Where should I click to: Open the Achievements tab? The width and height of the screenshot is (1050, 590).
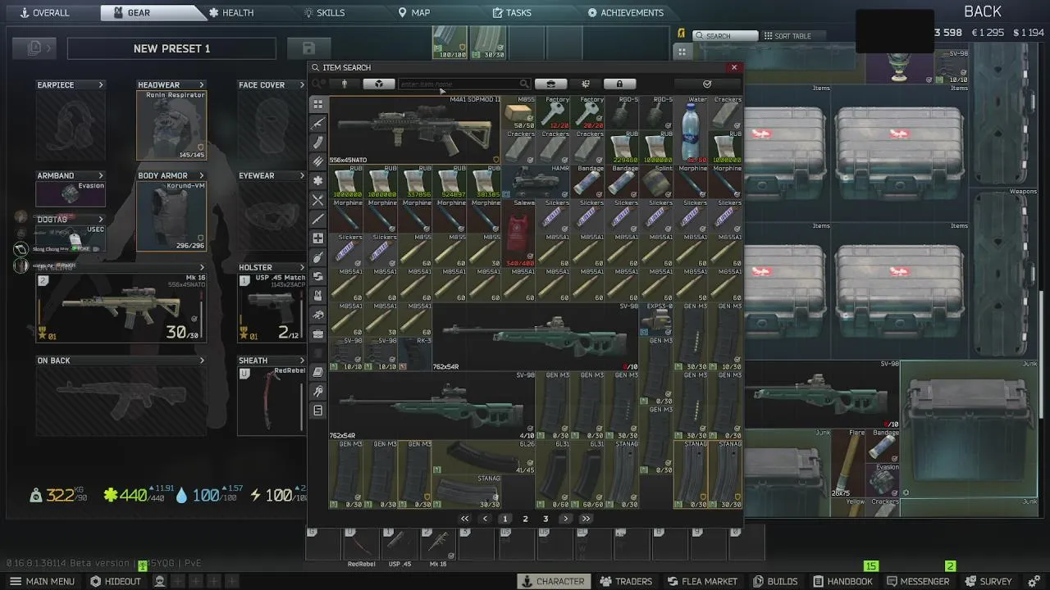[626, 12]
